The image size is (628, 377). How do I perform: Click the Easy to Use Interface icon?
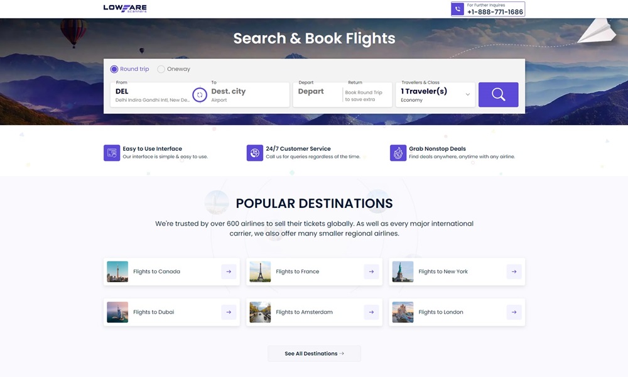[112, 153]
